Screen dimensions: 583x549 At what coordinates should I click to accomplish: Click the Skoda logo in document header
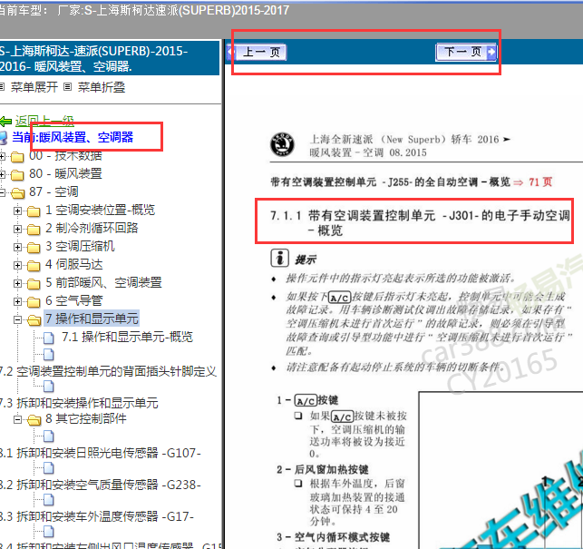tap(282, 144)
